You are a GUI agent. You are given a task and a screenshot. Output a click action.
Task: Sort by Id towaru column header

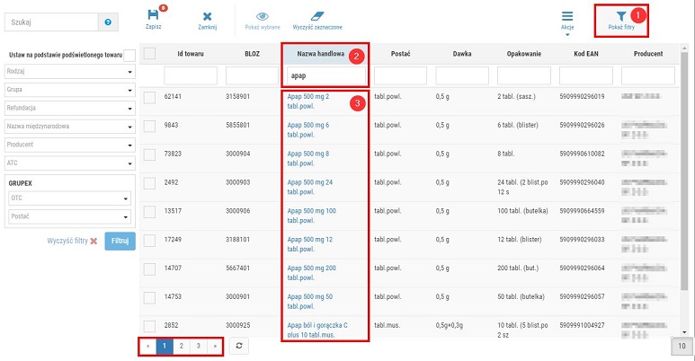(191, 54)
